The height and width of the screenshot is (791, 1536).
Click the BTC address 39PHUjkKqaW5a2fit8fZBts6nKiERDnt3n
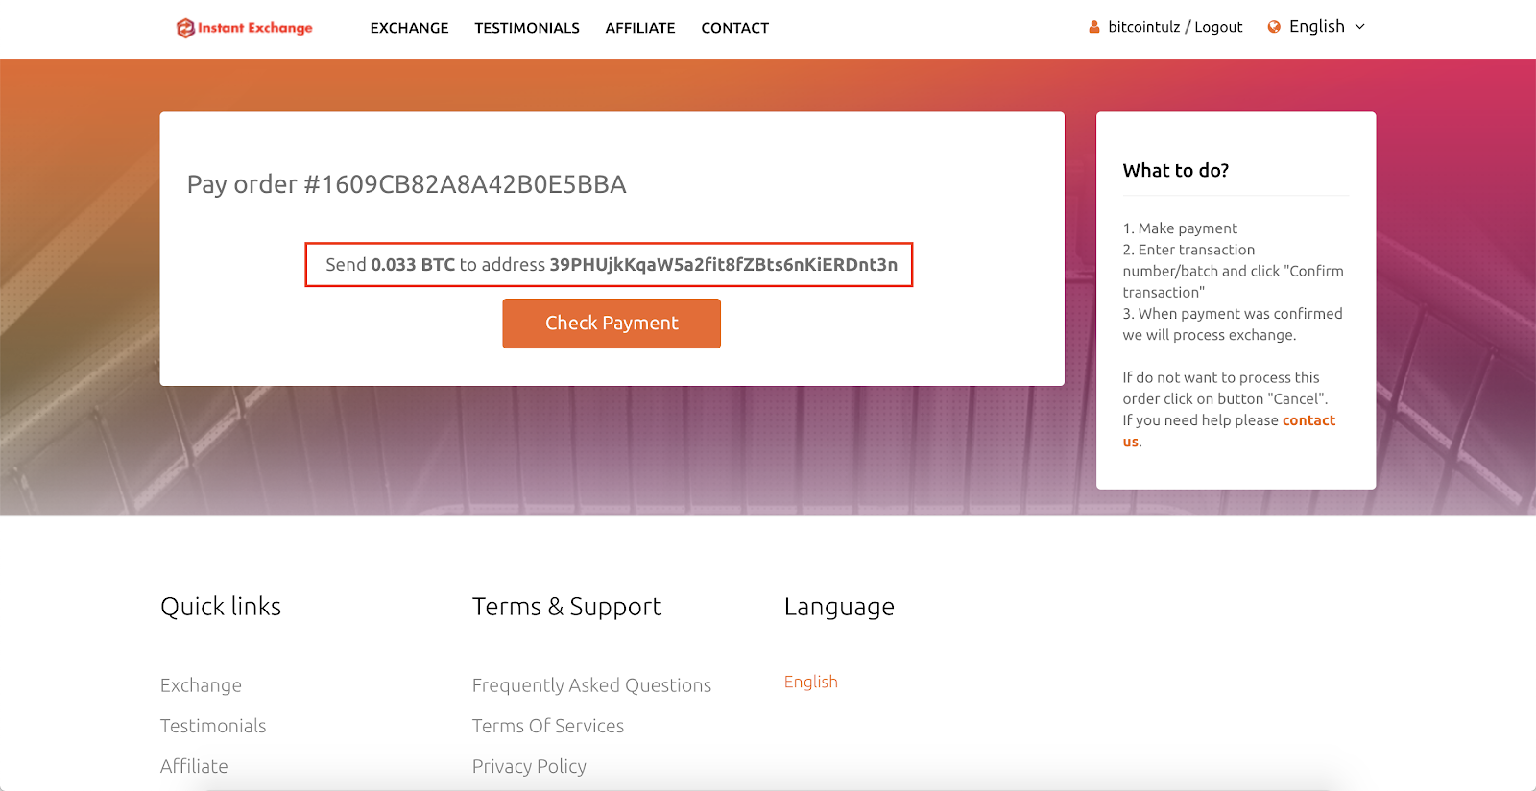pyautogui.click(x=724, y=265)
